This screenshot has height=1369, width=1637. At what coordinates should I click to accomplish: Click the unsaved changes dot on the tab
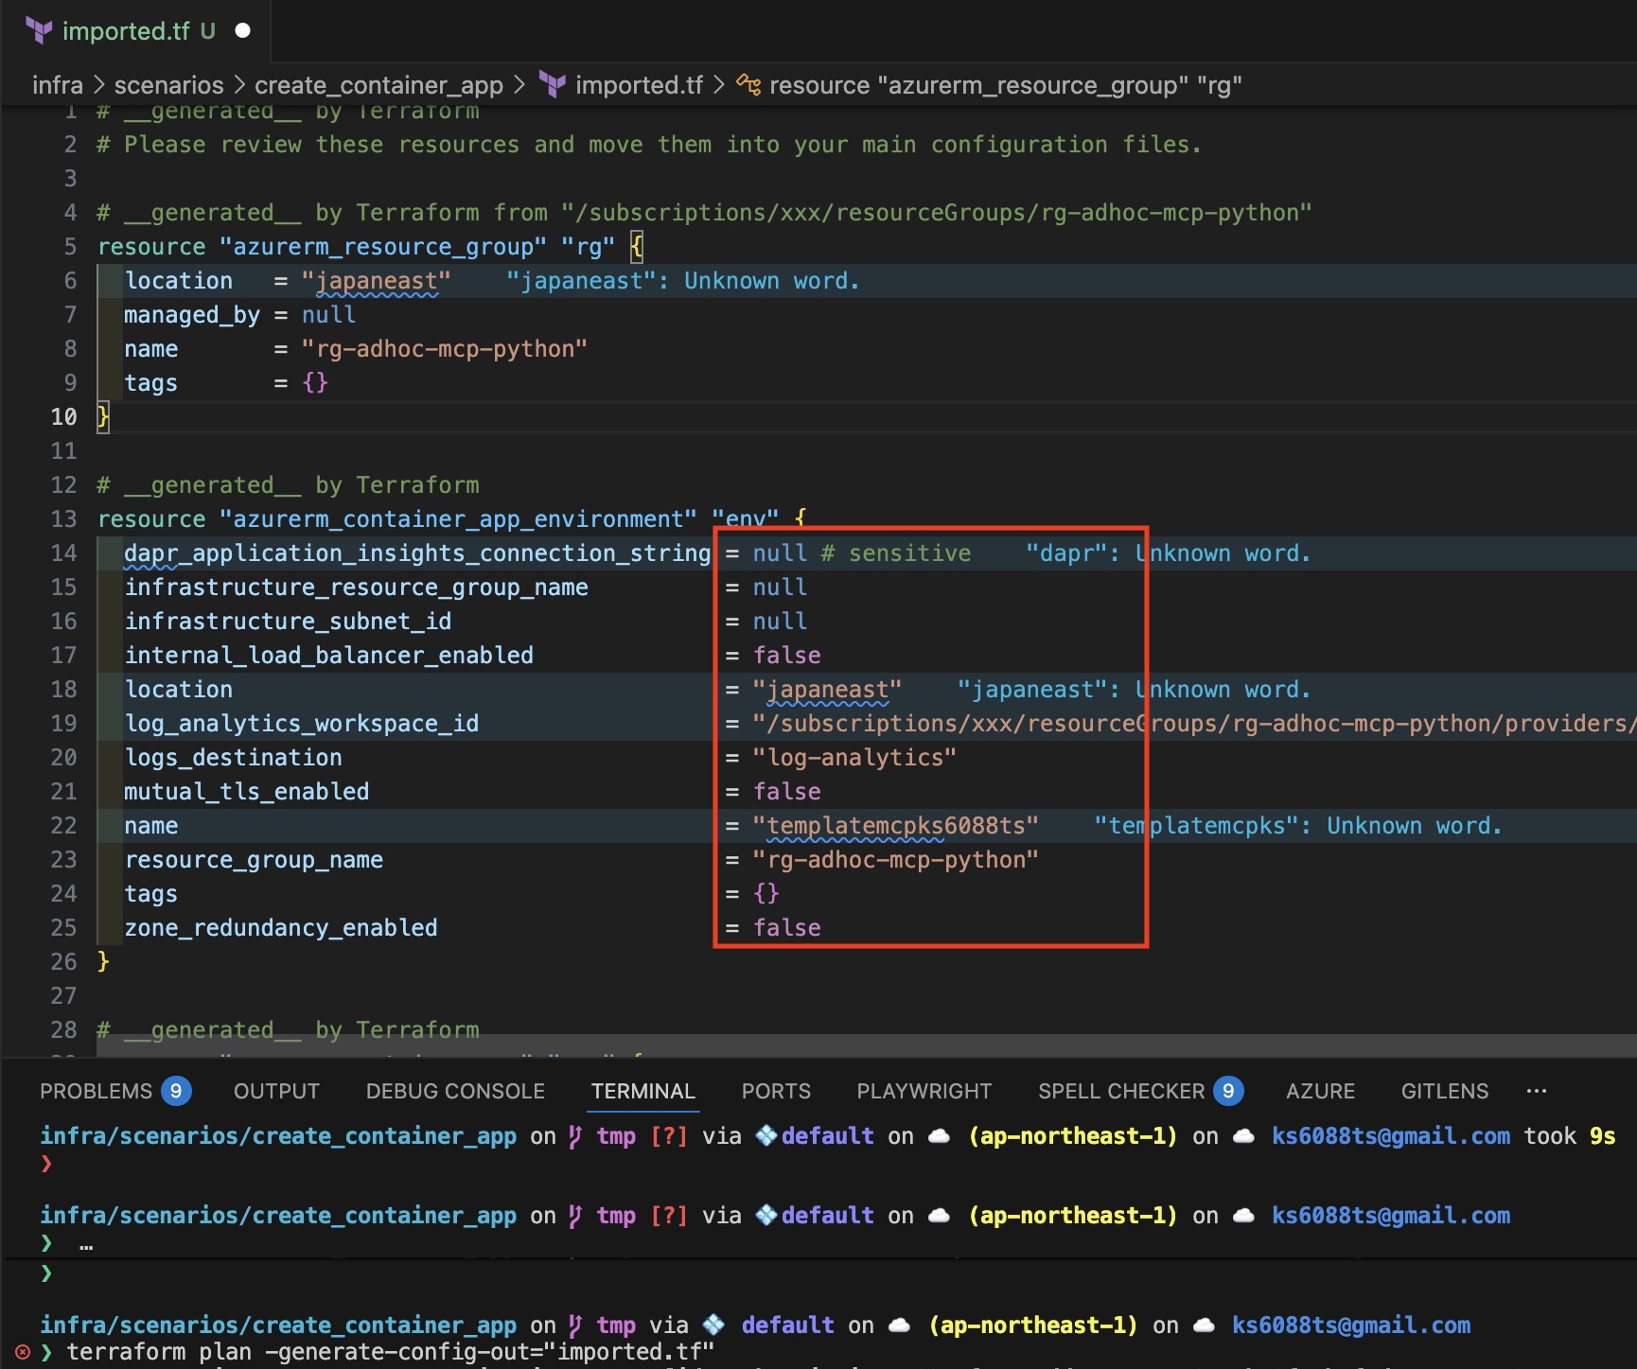pyautogui.click(x=243, y=31)
